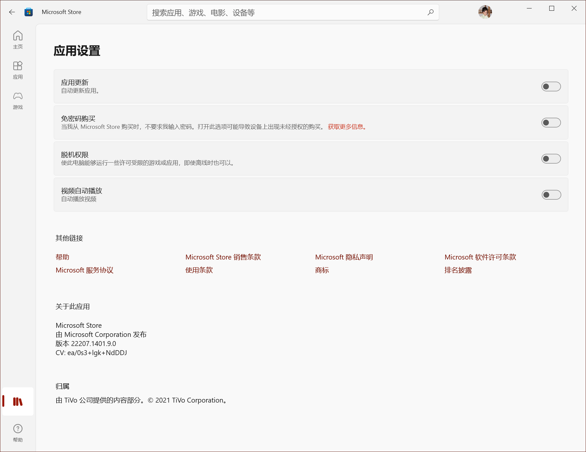Enable 脱机权限 offline permissions switch

tap(551, 159)
